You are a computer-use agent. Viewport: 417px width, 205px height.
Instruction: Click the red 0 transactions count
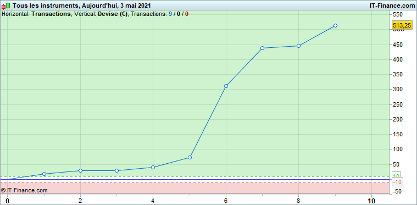[x=187, y=14]
